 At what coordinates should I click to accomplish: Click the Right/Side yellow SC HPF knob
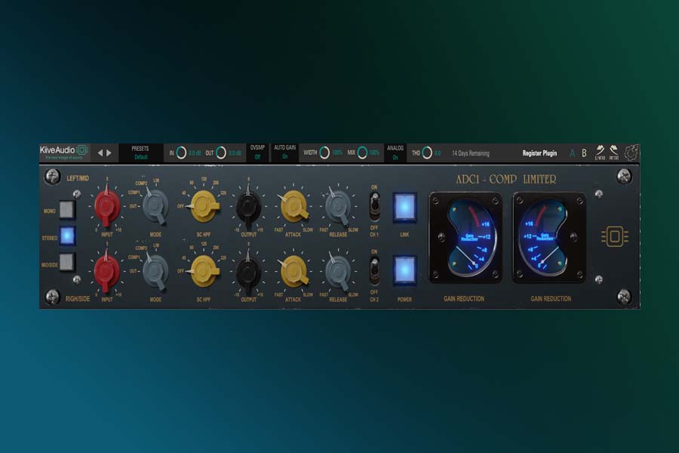tap(204, 271)
